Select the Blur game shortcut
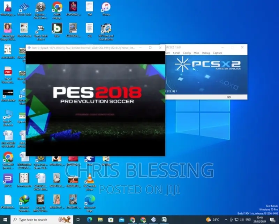279x224 pixels. click(x=57, y=30)
